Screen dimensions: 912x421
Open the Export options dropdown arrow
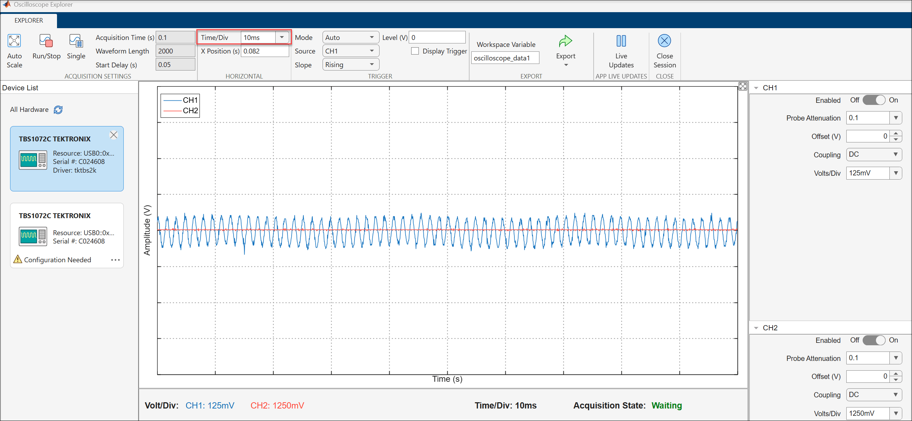click(566, 65)
